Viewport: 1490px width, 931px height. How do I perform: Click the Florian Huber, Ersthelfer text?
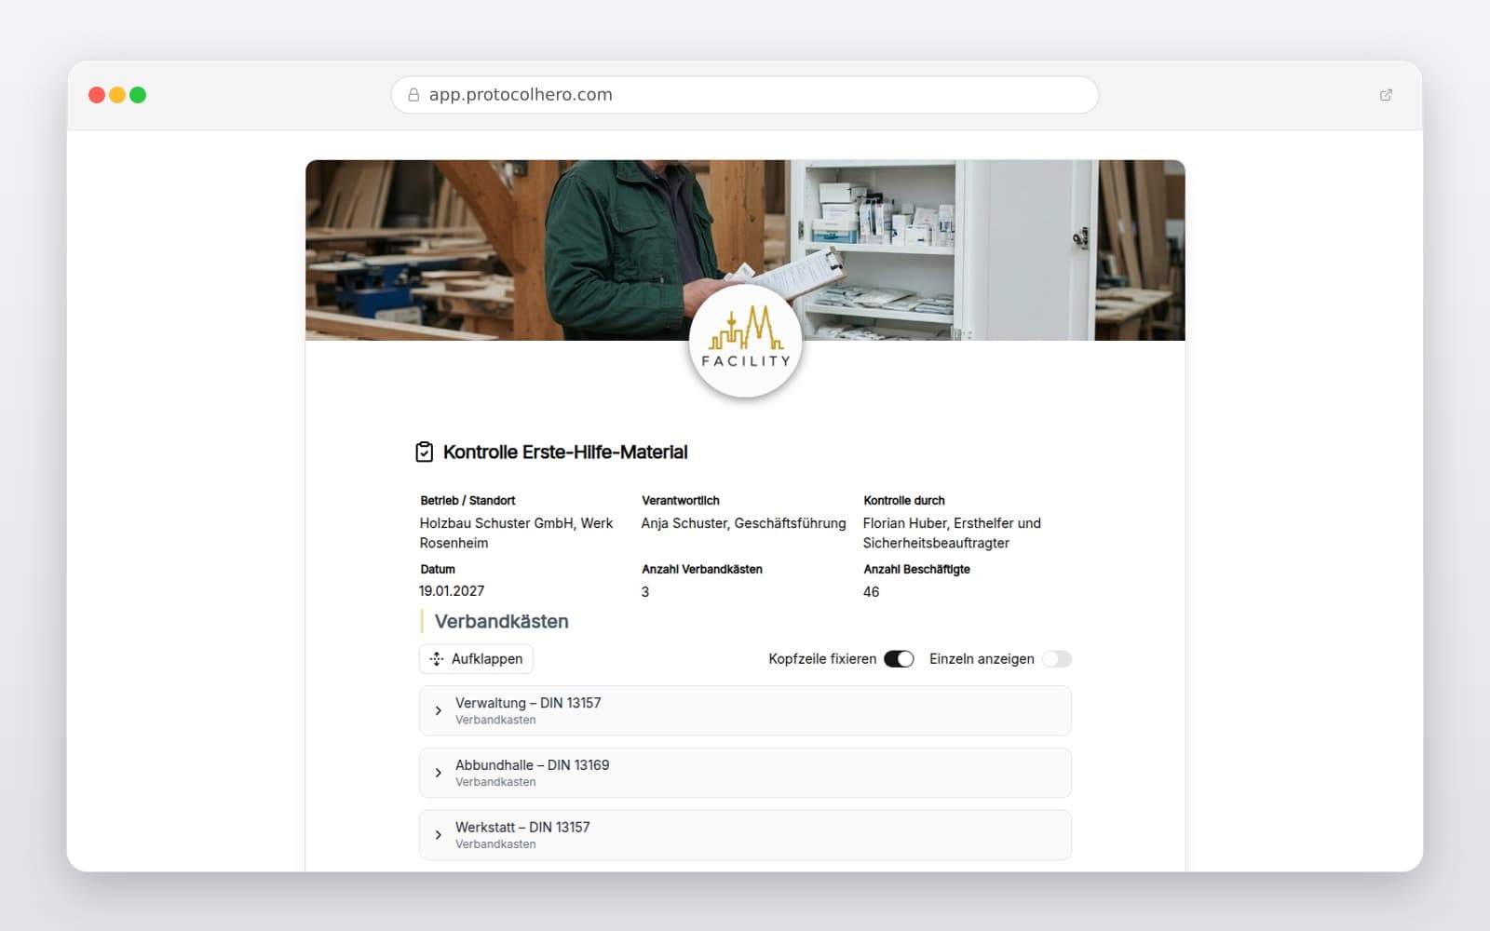[x=952, y=533]
